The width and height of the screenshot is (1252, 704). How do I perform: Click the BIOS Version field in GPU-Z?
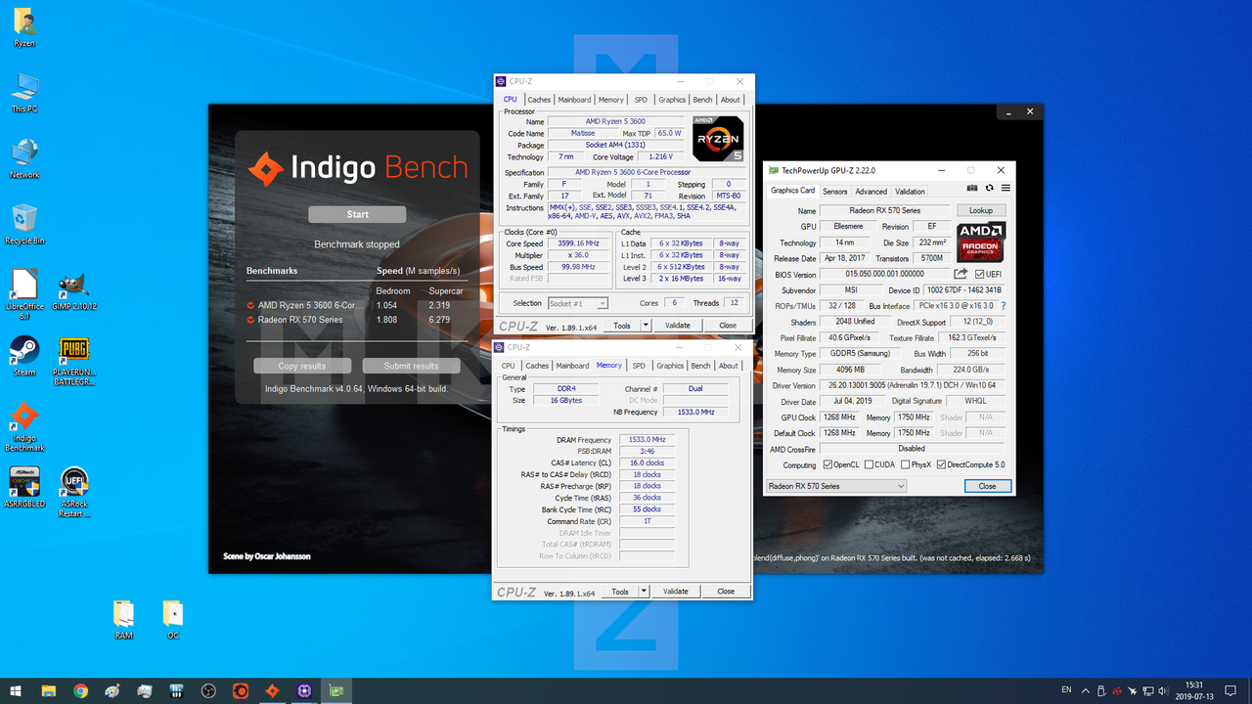click(884, 274)
